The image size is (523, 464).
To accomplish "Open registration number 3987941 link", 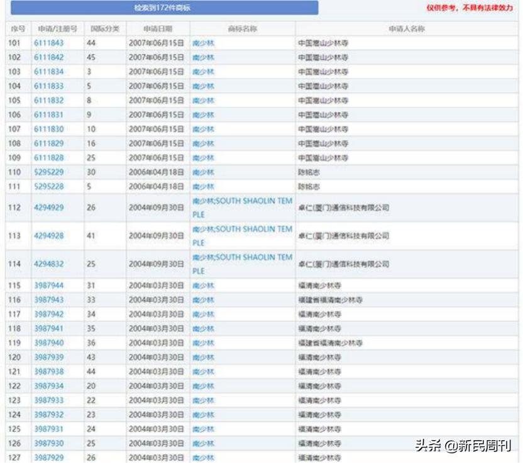I will click(x=48, y=329).
